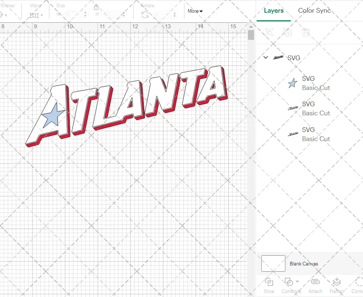Click the Slice tool
This screenshot has height=297, width=363.
pyautogui.click(x=269, y=286)
